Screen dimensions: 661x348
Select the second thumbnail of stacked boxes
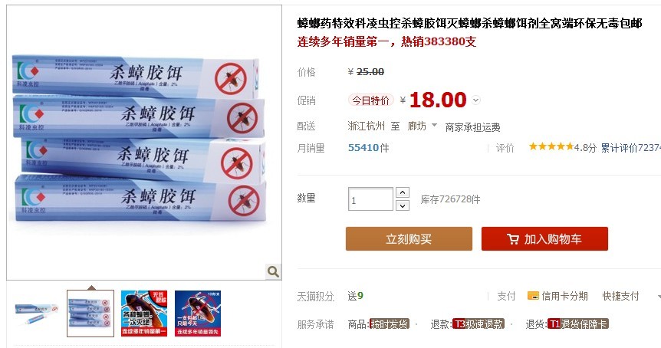tap(90, 314)
